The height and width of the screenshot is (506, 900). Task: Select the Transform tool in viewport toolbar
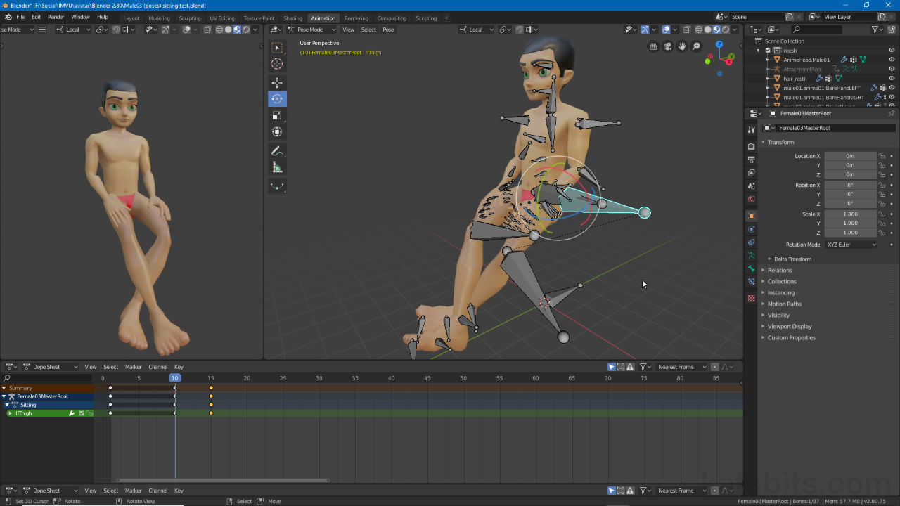tap(277, 131)
